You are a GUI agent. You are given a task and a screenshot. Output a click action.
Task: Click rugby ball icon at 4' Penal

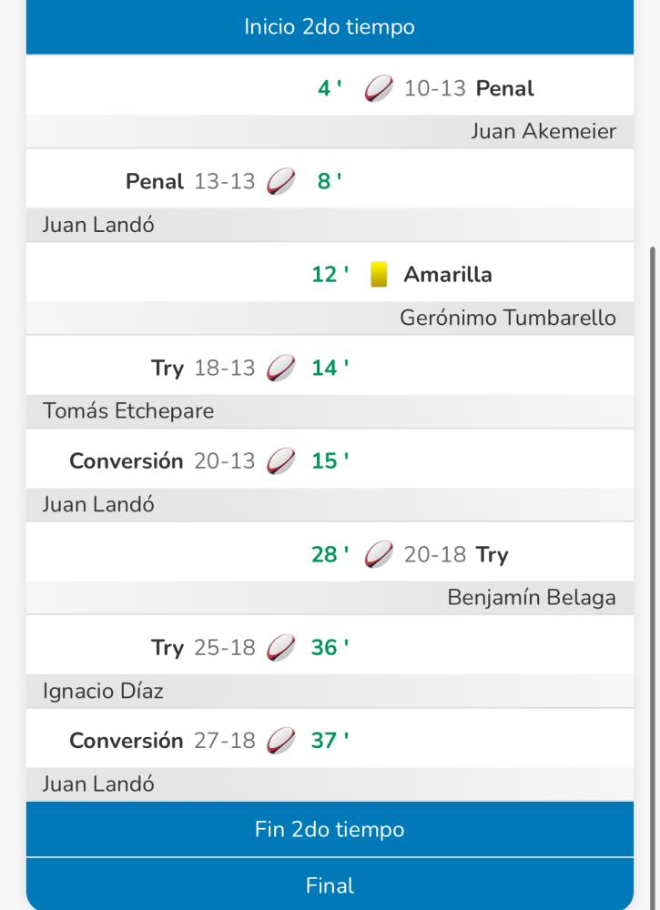pos(379,89)
